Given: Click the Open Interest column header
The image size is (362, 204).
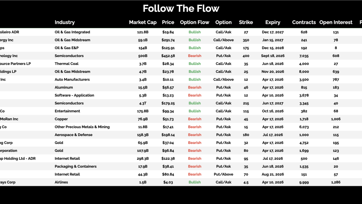Looking at the screenshot, I should tap(336, 22).
